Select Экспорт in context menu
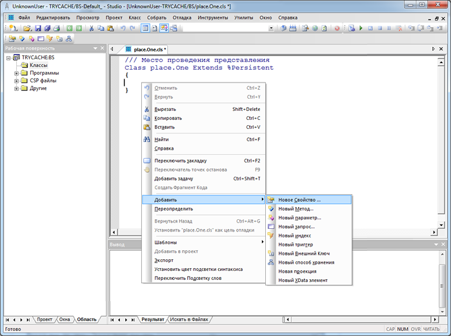Image resolution: width=451 pixels, height=336 pixels. click(204, 260)
